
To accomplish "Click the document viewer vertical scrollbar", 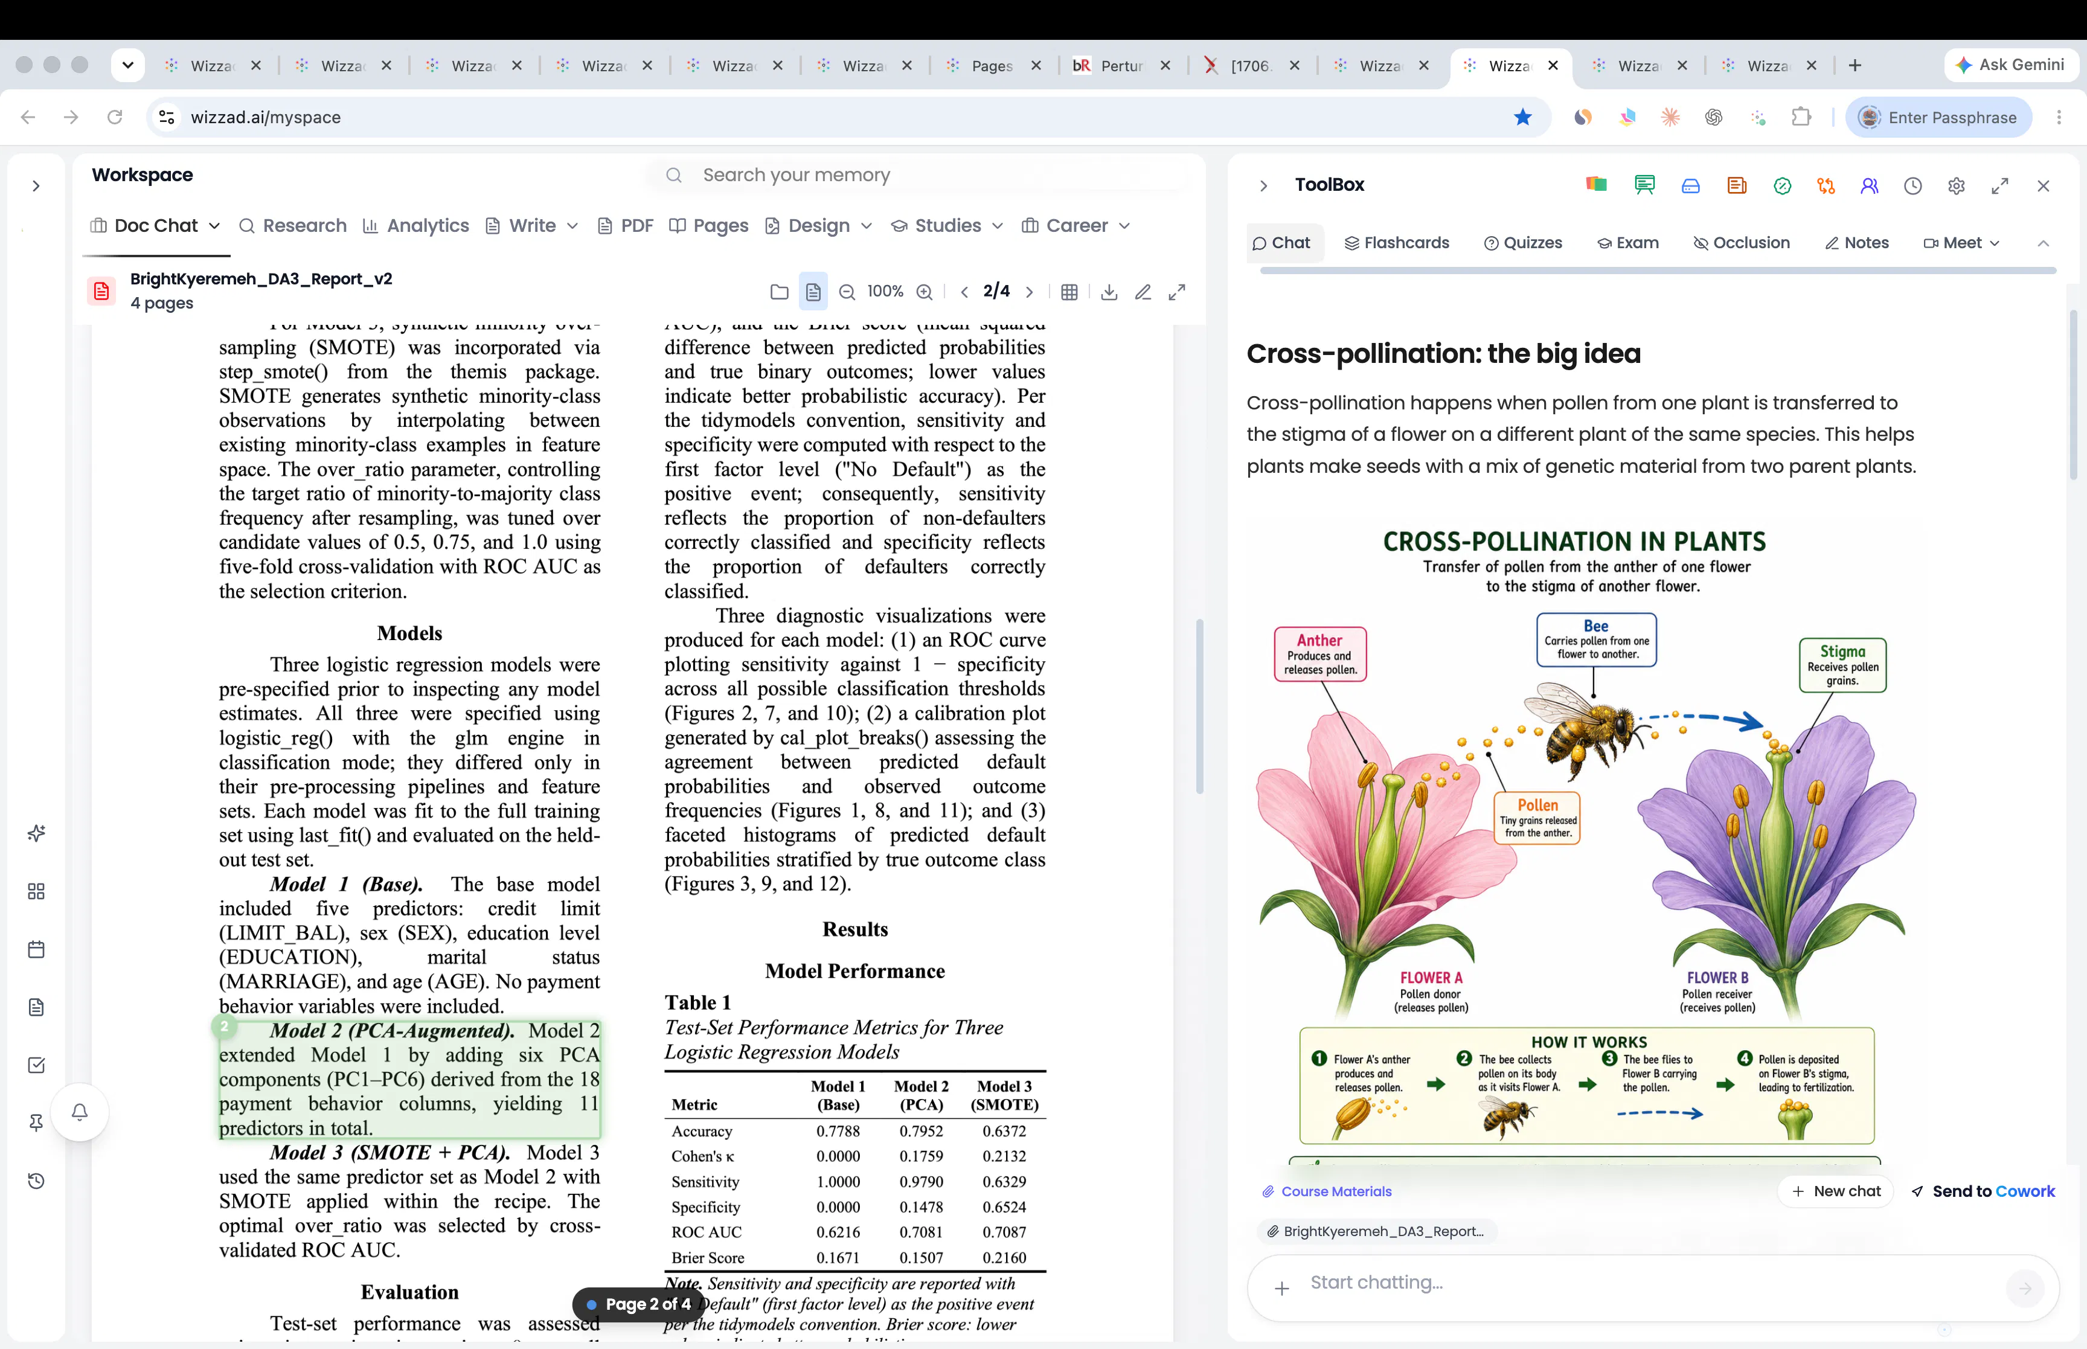I will 1199,706.
